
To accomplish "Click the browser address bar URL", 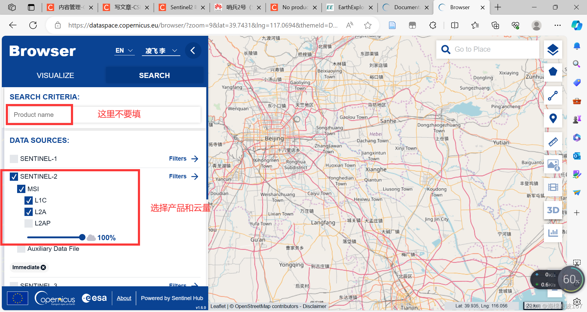I will click(203, 25).
